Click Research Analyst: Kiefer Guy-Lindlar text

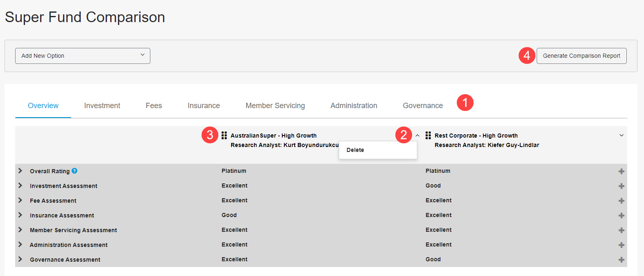[487, 145]
